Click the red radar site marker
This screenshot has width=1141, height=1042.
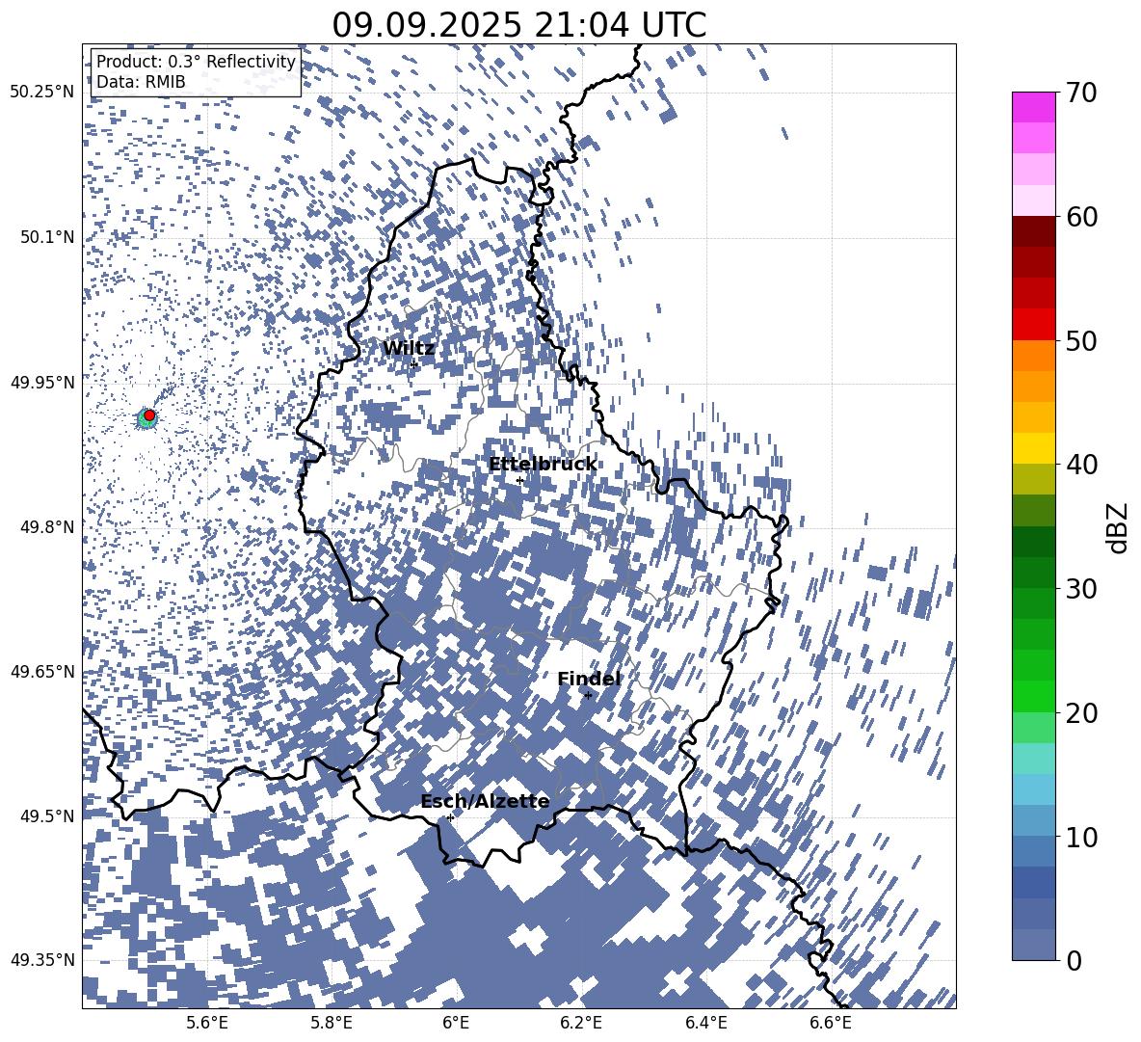[x=149, y=414]
